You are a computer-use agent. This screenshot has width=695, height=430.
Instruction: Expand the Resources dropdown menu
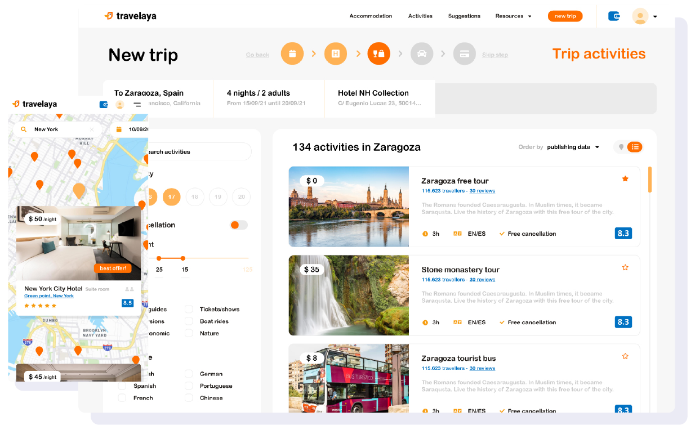[x=513, y=16]
